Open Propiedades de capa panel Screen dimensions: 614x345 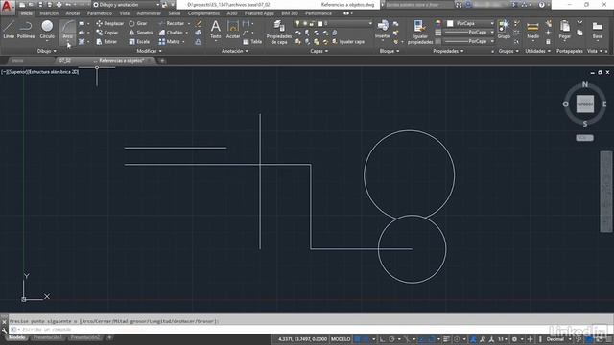point(279,32)
